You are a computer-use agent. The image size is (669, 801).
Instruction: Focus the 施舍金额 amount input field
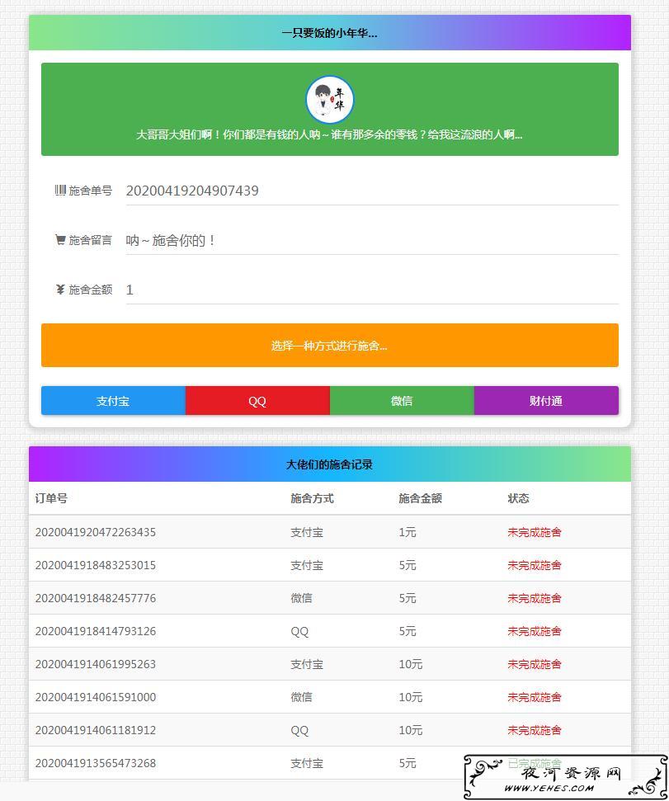pyautogui.click(x=372, y=290)
